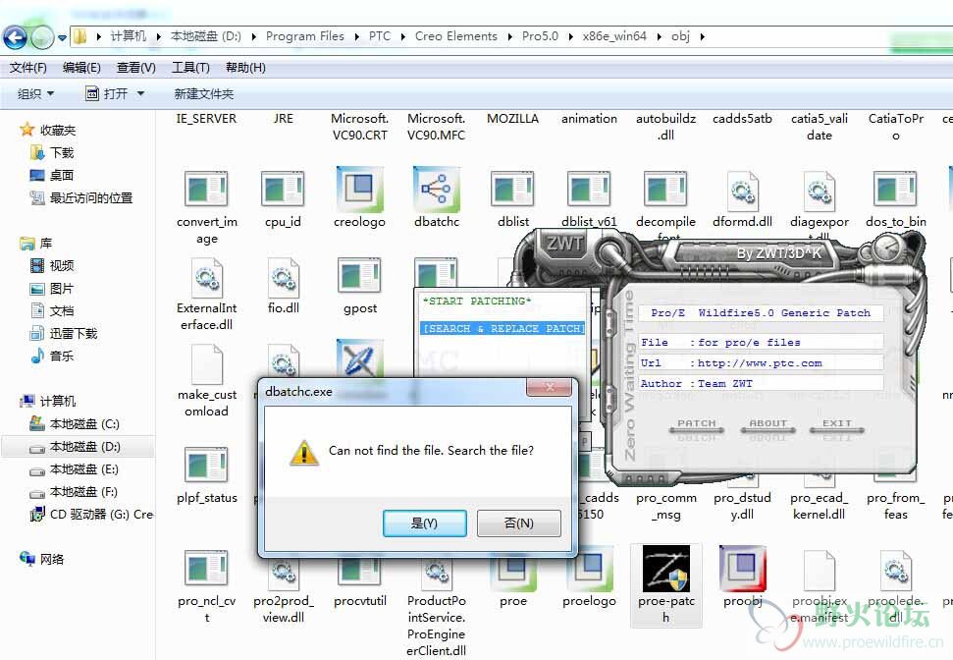Click x86e_win64 breadcrumb segment
This screenshot has width=953, height=660.
(614, 36)
